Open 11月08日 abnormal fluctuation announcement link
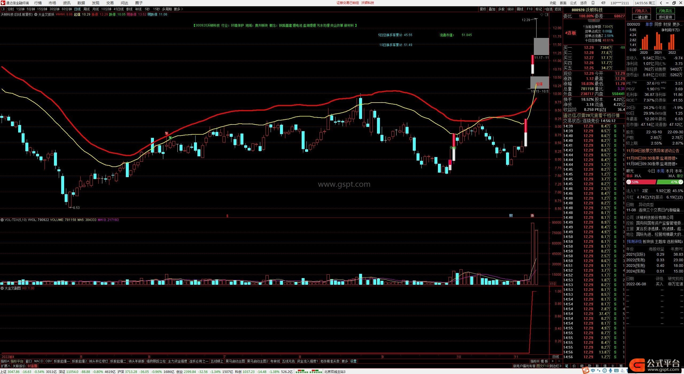The image size is (684, 374). [653, 151]
